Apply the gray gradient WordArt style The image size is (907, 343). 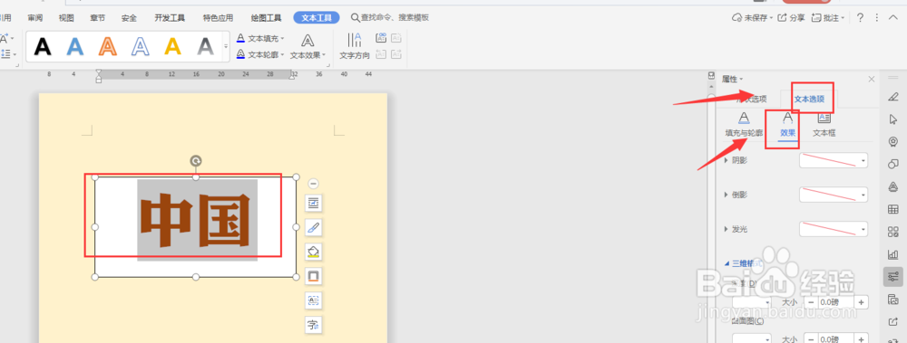(x=205, y=46)
